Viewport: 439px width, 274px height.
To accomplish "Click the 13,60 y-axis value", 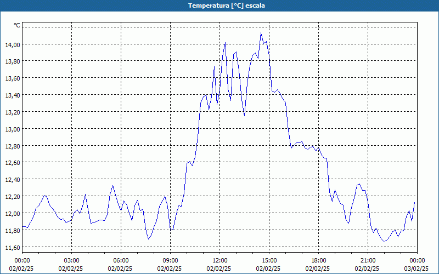I will 13,78.
